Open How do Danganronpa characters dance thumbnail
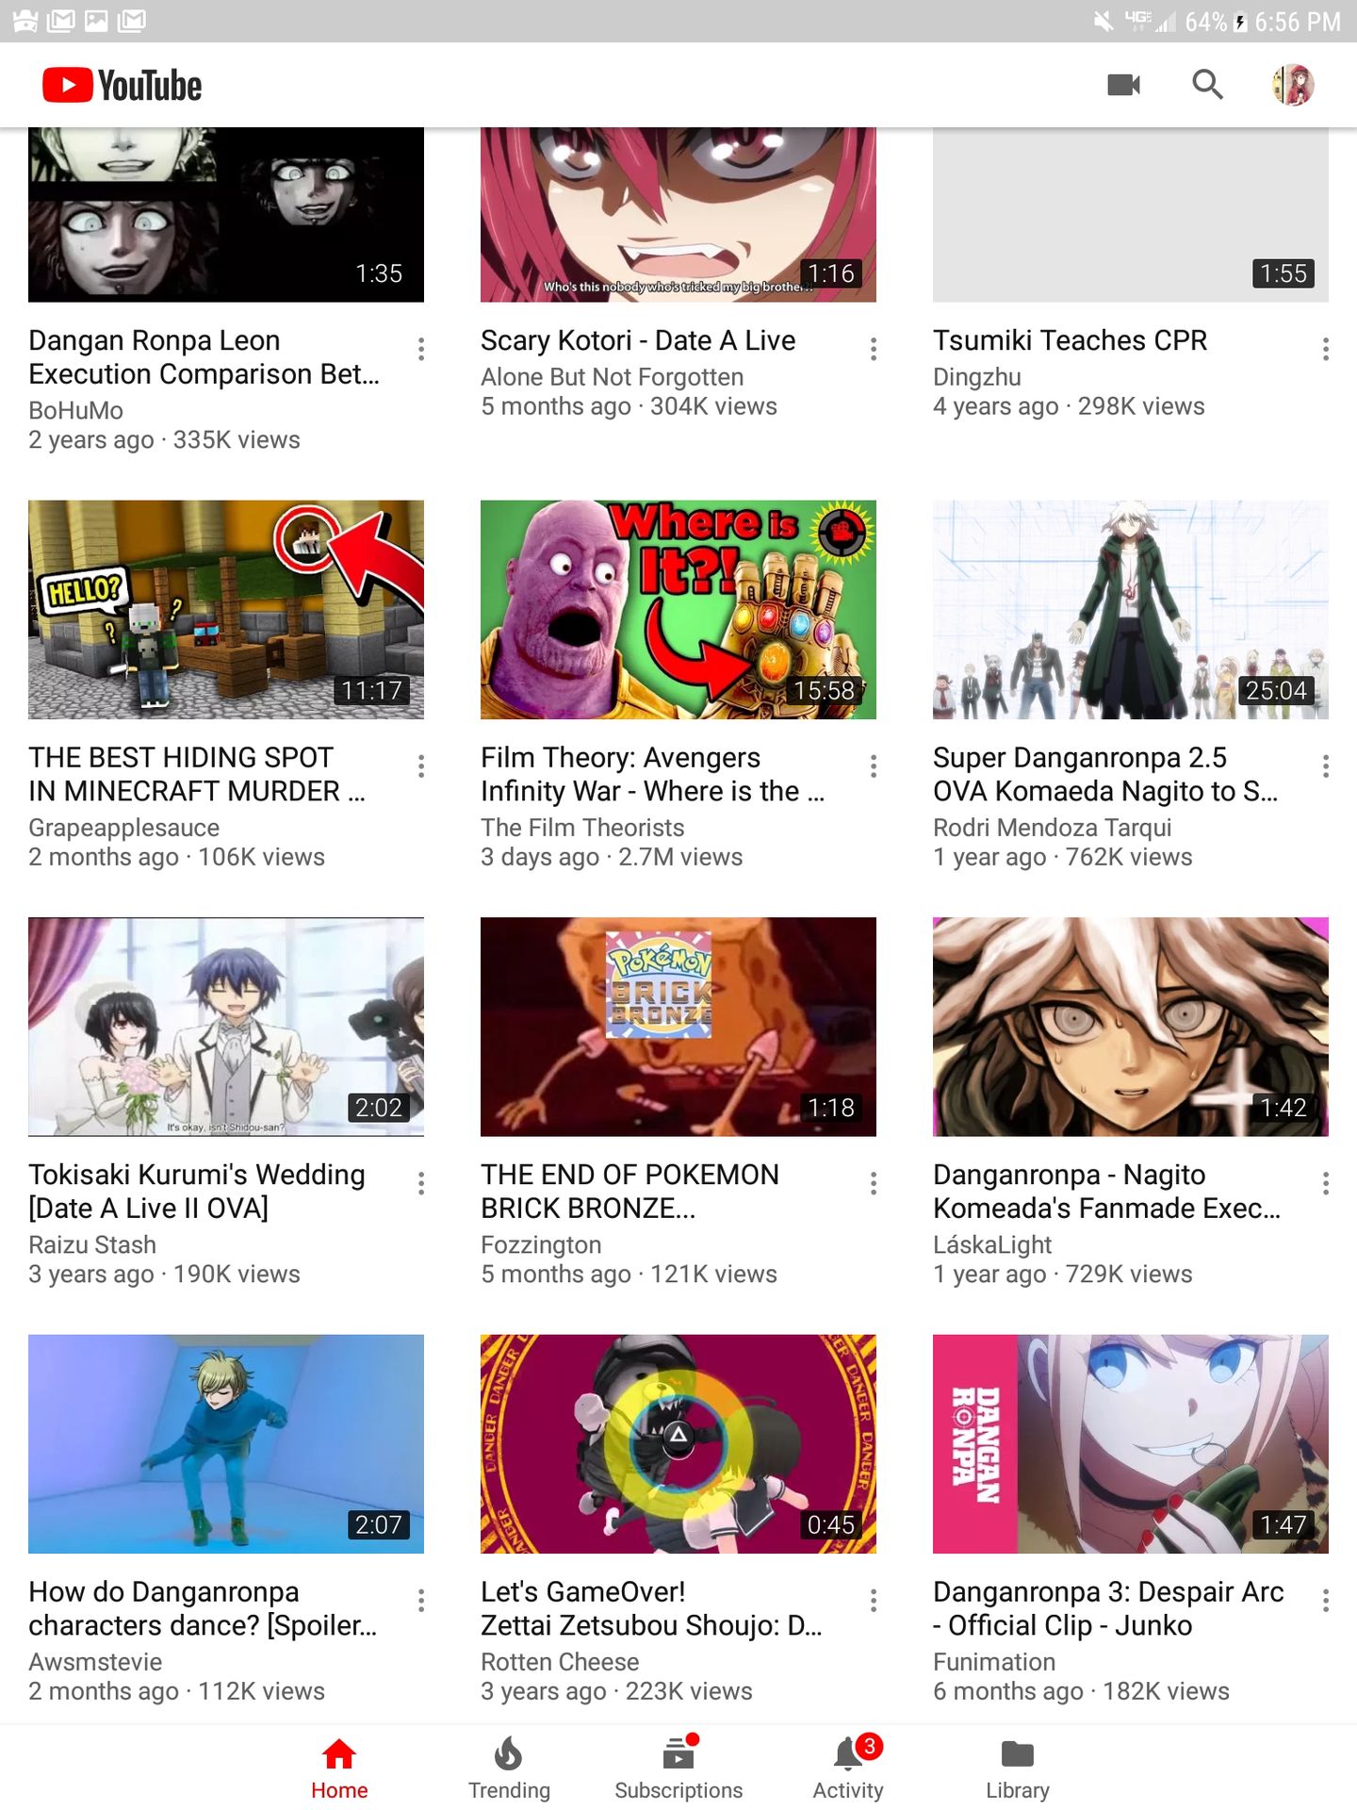 click(x=226, y=1443)
